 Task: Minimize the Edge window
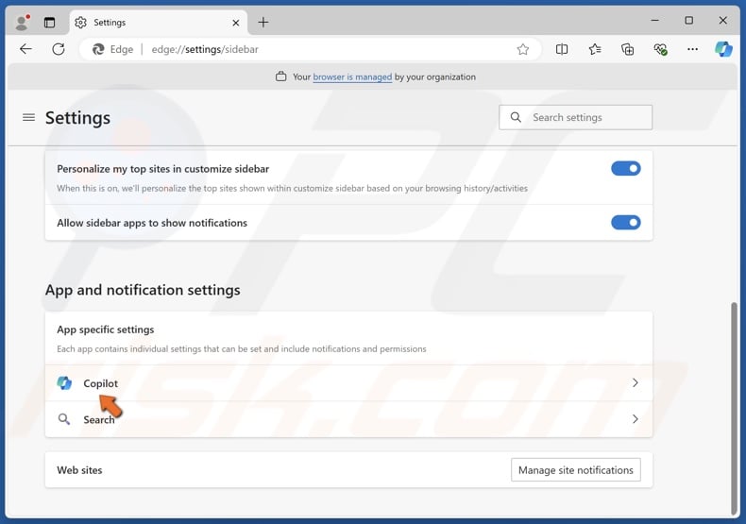654,21
